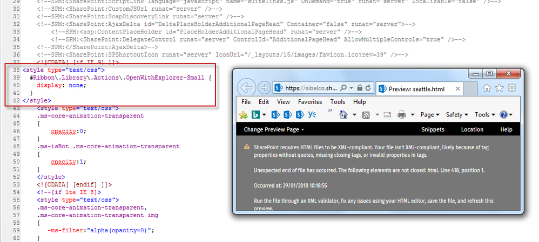
Task: Click '.ms-core-animation-transparent' on line 44
Action: (x=90, y=116)
